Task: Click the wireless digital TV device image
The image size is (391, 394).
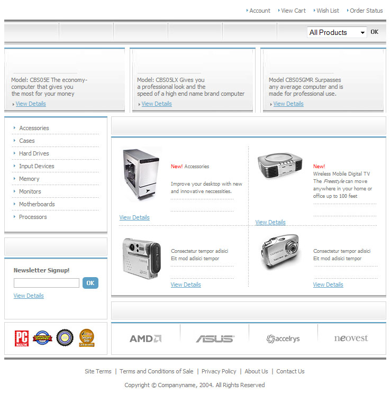Action: click(280, 167)
